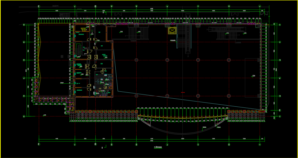298x158 pixels.
Task: Click the short red line marker in hall
Action: (183, 92)
